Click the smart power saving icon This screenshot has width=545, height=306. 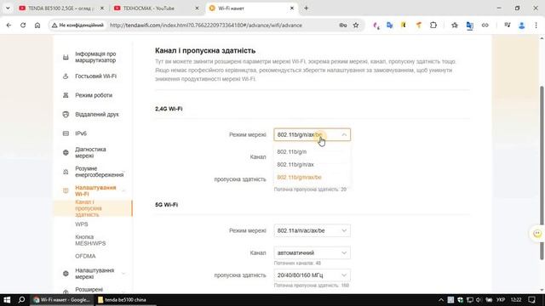(x=66, y=172)
